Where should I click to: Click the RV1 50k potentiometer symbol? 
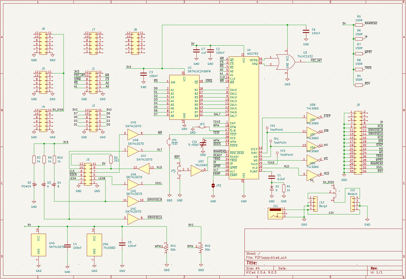tap(166, 248)
